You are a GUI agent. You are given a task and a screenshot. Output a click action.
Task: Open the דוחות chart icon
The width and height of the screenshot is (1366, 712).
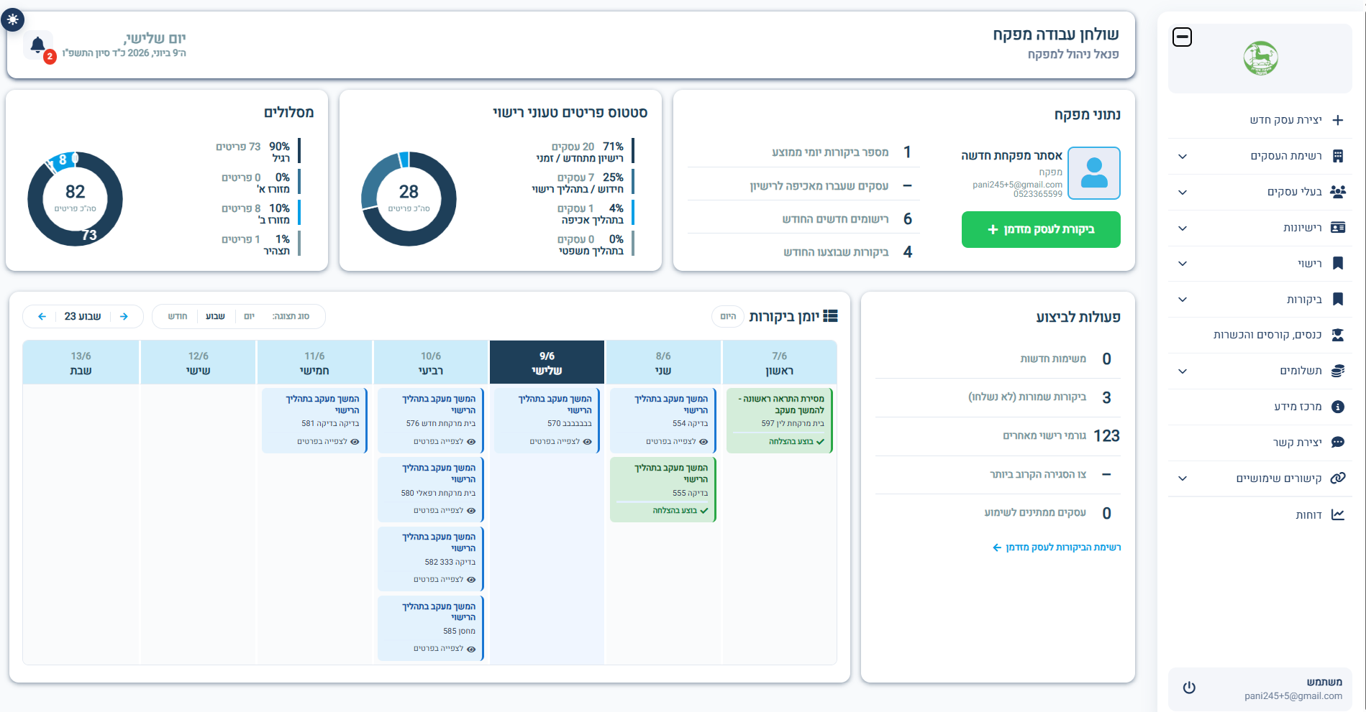(x=1338, y=514)
